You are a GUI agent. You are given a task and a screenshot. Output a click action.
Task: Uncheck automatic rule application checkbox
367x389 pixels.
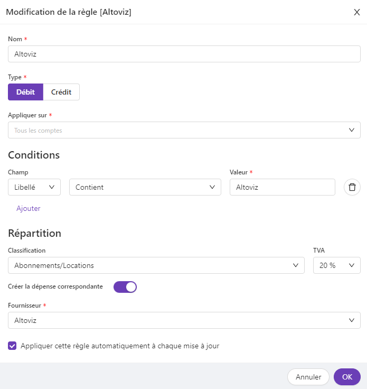point(12,346)
